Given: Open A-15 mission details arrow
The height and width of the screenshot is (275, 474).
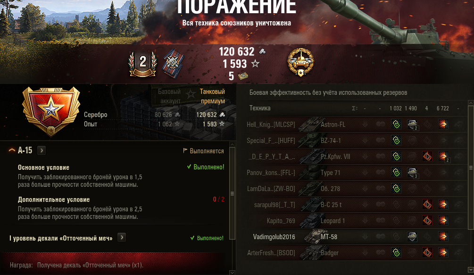Looking at the screenshot, I should (x=42, y=150).
